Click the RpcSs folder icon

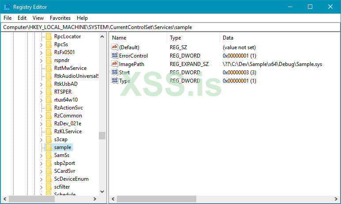49,44
